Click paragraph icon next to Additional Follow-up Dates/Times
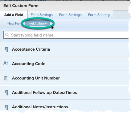139x120 pixels. (6, 93)
